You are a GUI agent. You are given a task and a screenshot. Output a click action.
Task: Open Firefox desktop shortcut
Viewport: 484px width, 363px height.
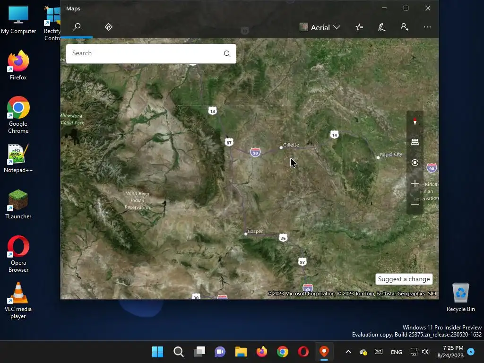tap(18, 65)
